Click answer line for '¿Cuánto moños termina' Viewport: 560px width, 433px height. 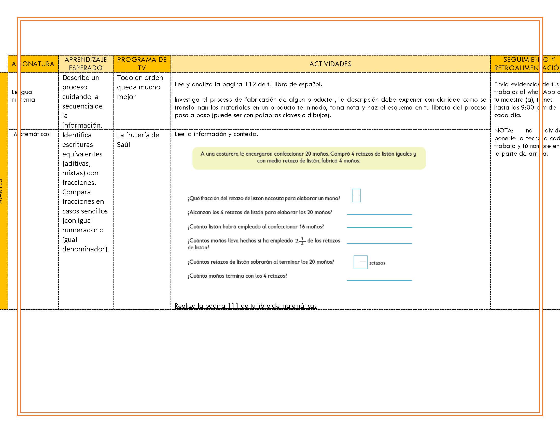click(380, 280)
